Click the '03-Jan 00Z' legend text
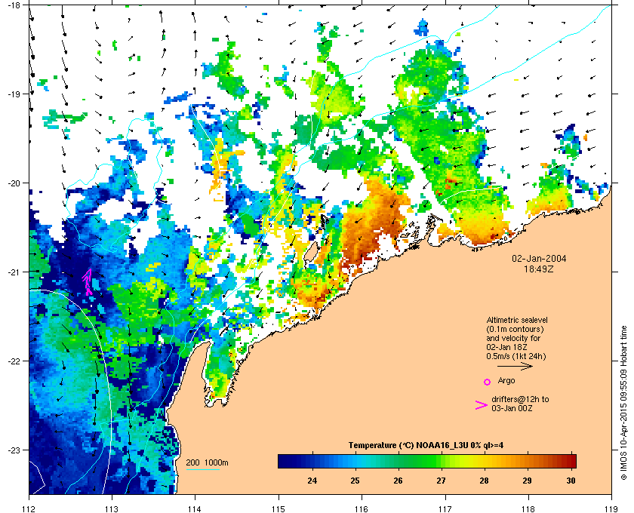 512,408
